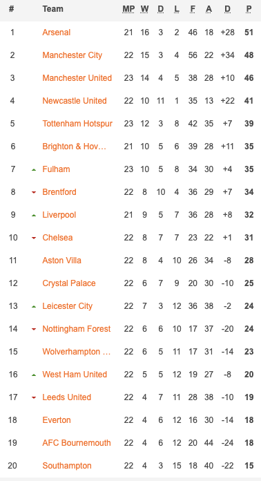
Task: Open the Newcastle United team page
Action: pos(75,101)
